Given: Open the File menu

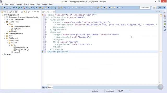Looking at the screenshot, I should tap(2, 4).
